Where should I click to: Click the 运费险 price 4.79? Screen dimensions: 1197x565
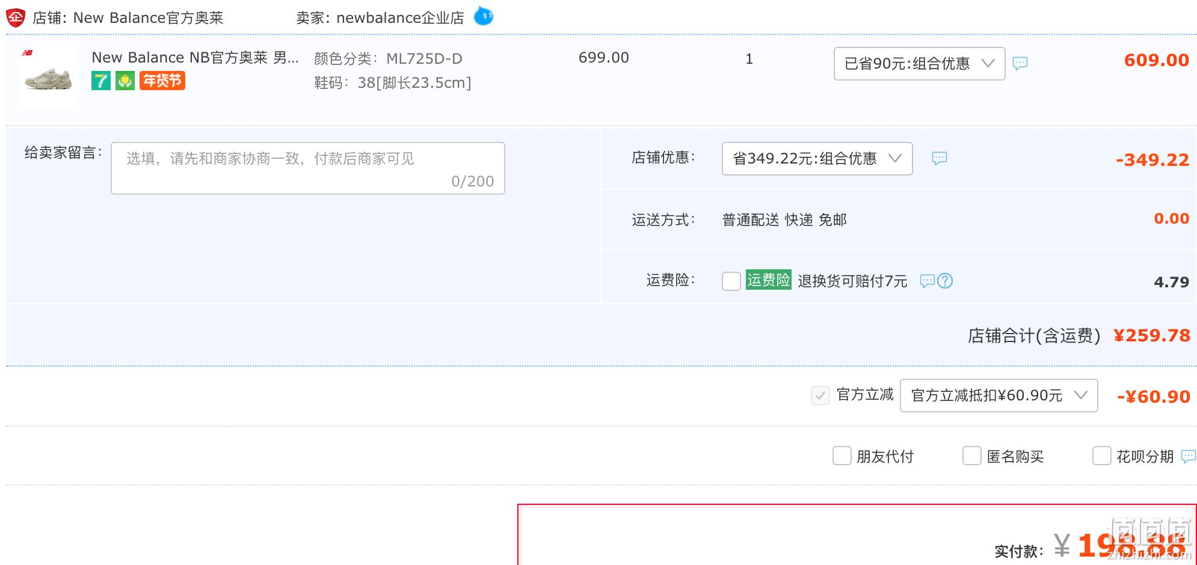click(x=1171, y=282)
